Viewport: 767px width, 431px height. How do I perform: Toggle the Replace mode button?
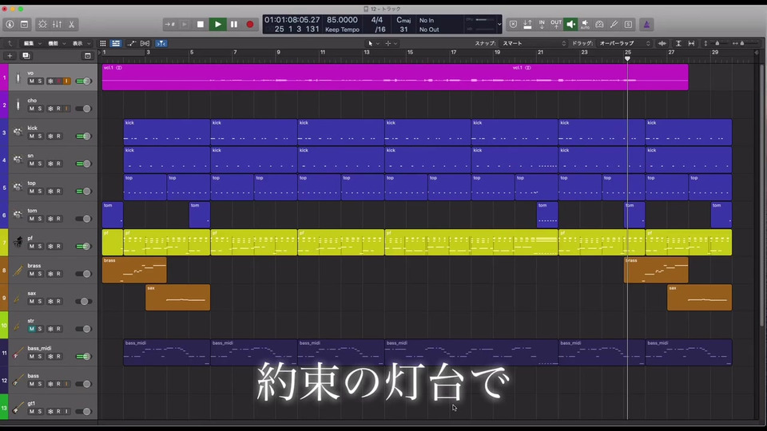(x=513, y=24)
